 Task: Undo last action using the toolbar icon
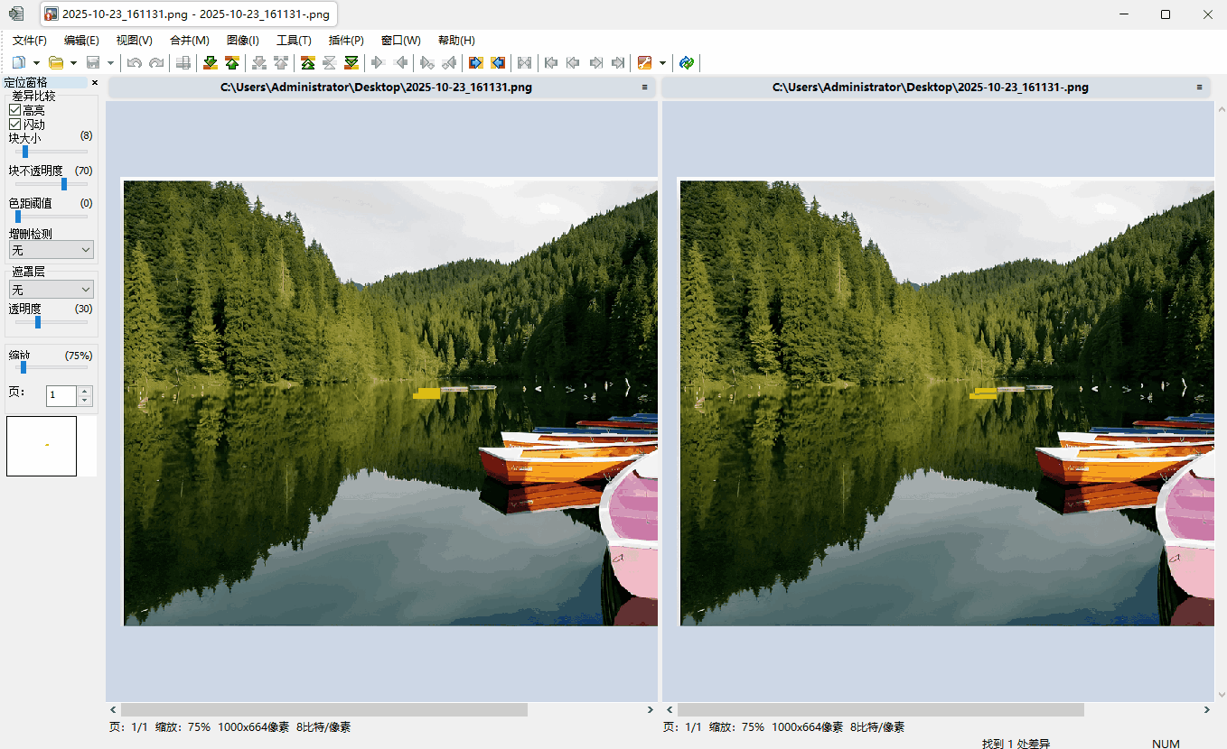pyautogui.click(x=134, y=62)
